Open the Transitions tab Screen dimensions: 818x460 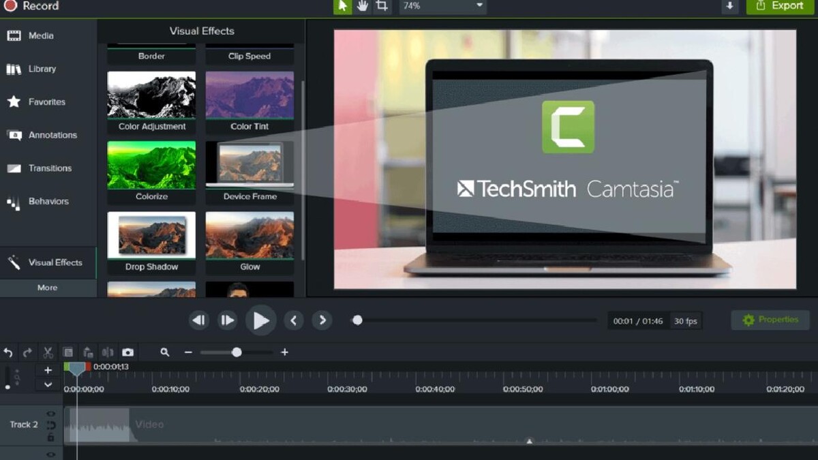tap(50, 168)
